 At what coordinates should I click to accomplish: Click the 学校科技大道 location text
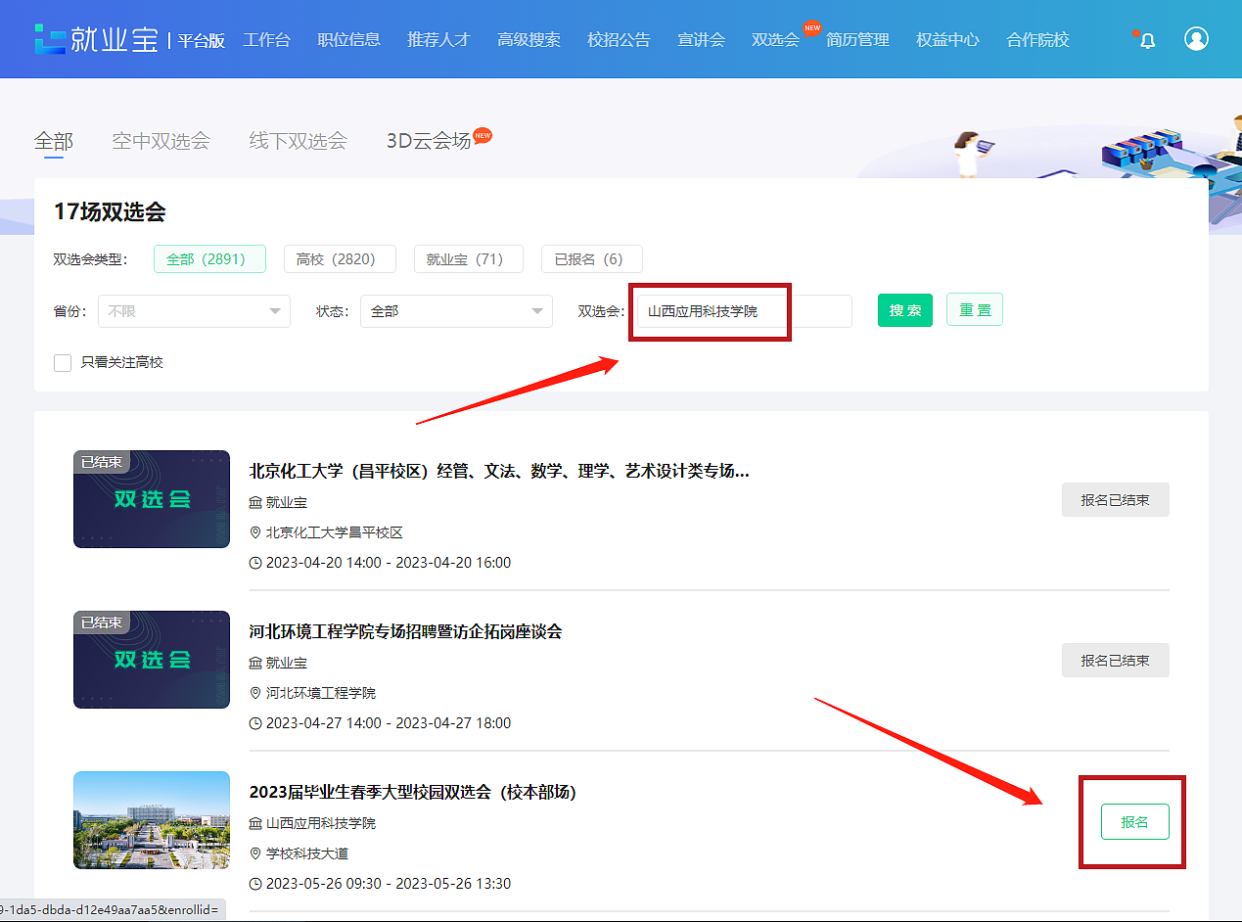coord(307,853)
